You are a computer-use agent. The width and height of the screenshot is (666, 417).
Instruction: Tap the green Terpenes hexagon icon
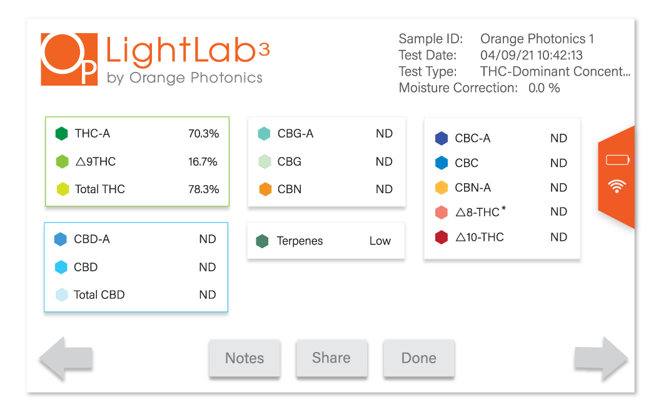[x=262, y=241]
